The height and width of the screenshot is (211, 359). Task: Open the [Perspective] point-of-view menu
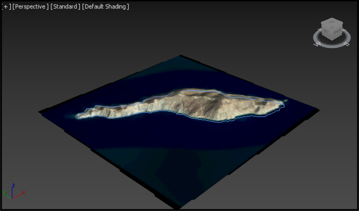click(x=31, y=6)
